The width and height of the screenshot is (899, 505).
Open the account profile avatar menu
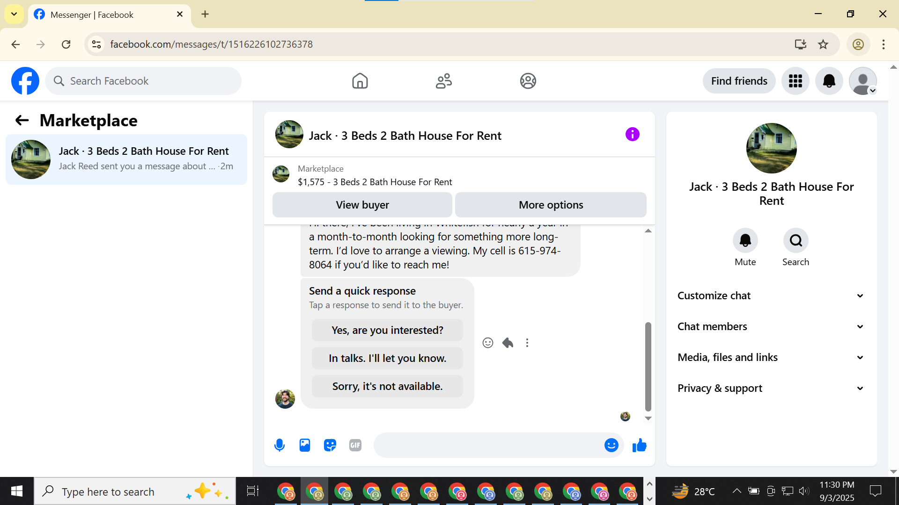pos(862,81)
